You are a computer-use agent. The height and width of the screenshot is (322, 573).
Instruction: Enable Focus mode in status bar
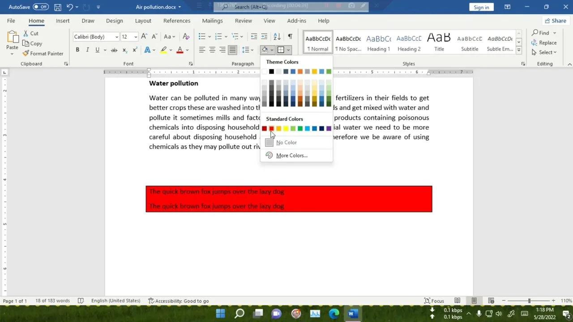[x=433, y=301]
